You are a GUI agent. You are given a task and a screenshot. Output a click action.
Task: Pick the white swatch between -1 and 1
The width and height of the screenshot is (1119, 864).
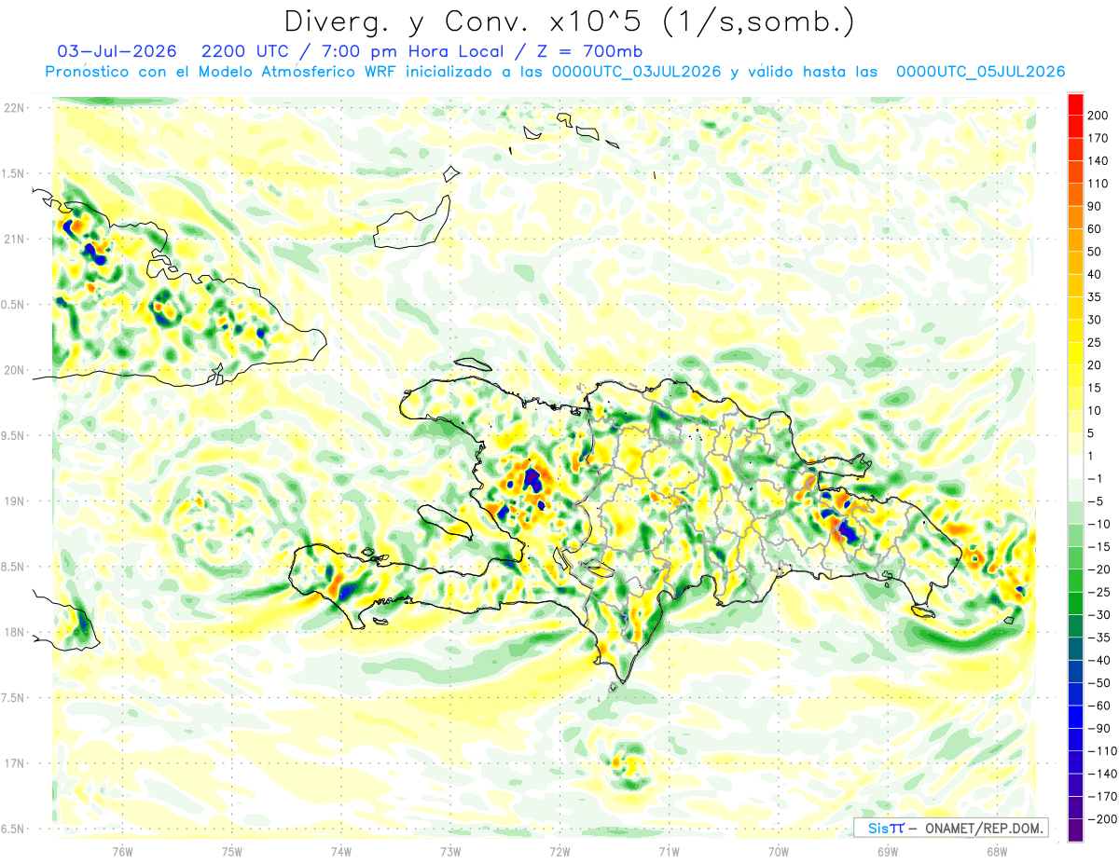(1075, 467)
